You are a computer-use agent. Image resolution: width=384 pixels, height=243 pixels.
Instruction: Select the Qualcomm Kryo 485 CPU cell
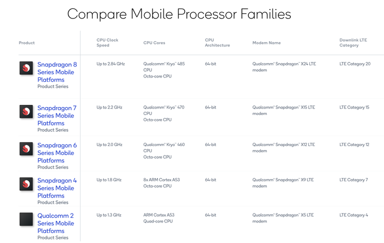pyautogui.click(x=164, y=70)
